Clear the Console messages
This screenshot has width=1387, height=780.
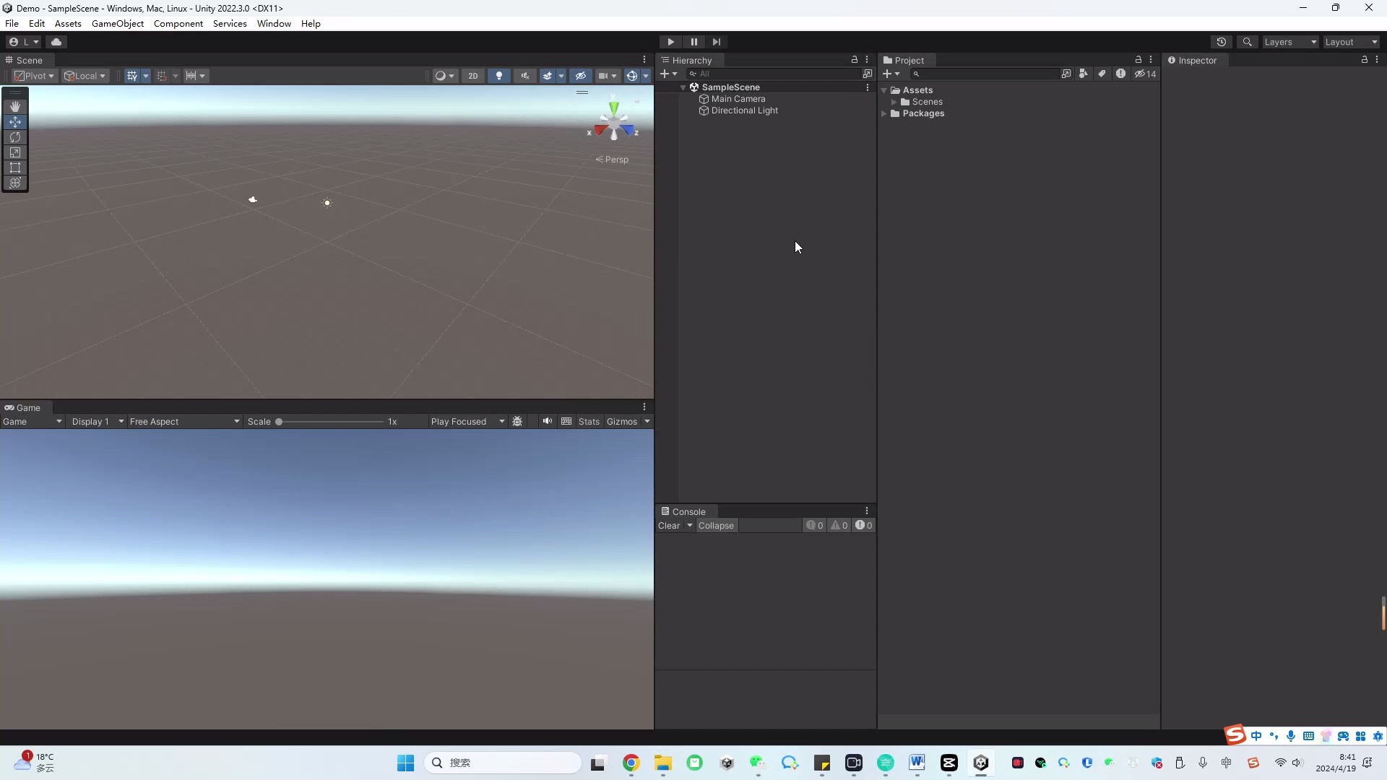(670, 526)
